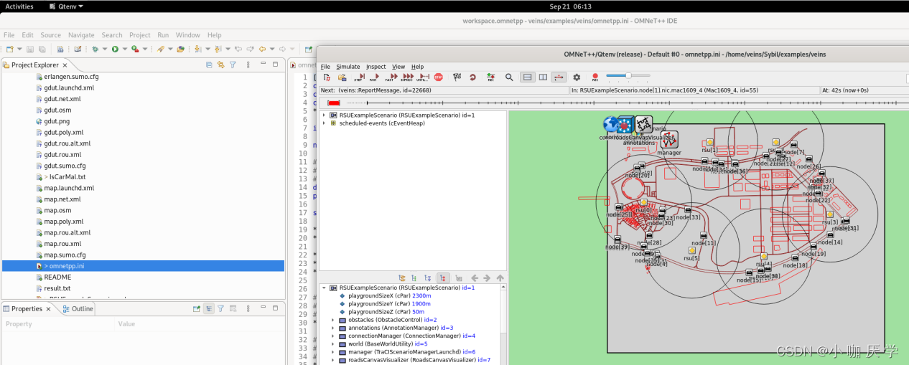Image resolution: width=909 pixels, height=365 pixels.
Task: Click the Step simulation button in Qtenv
Action: pos(358,77)
